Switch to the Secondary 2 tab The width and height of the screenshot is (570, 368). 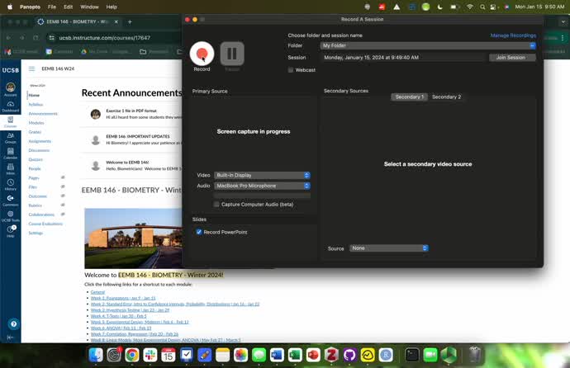(446, 97)
